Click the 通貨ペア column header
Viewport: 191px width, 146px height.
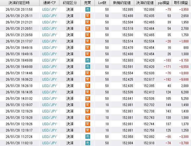click(49, 3)
